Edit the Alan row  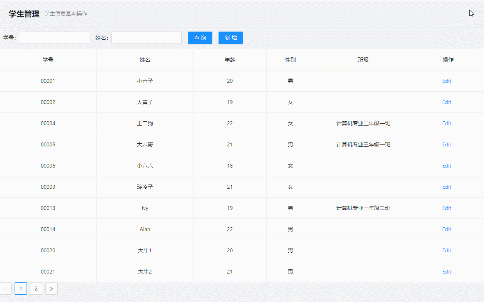[x=447, y=229]
